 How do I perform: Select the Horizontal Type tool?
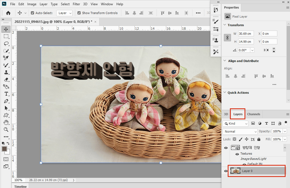point(6,94)
